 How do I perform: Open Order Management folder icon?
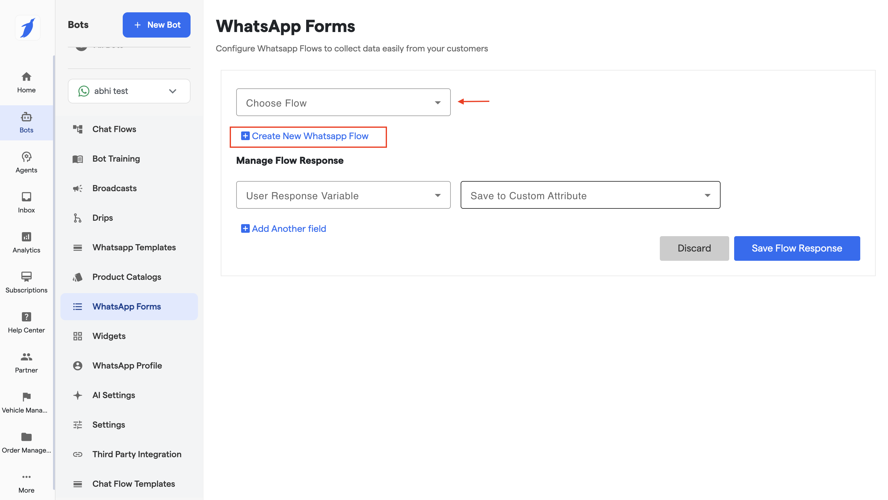[x=26, y=437]
